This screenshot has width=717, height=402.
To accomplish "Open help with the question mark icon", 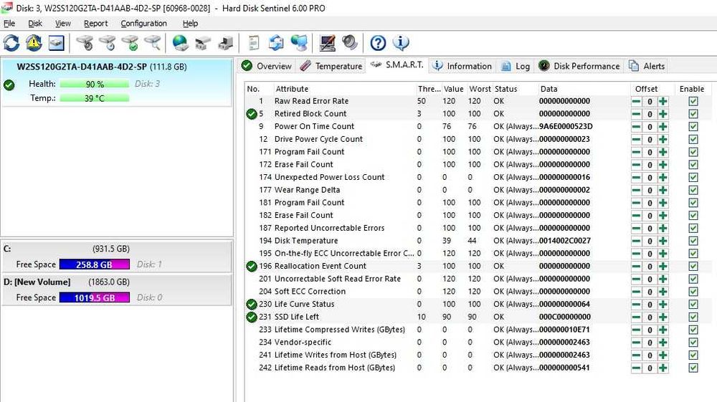I will coord(378,43).
